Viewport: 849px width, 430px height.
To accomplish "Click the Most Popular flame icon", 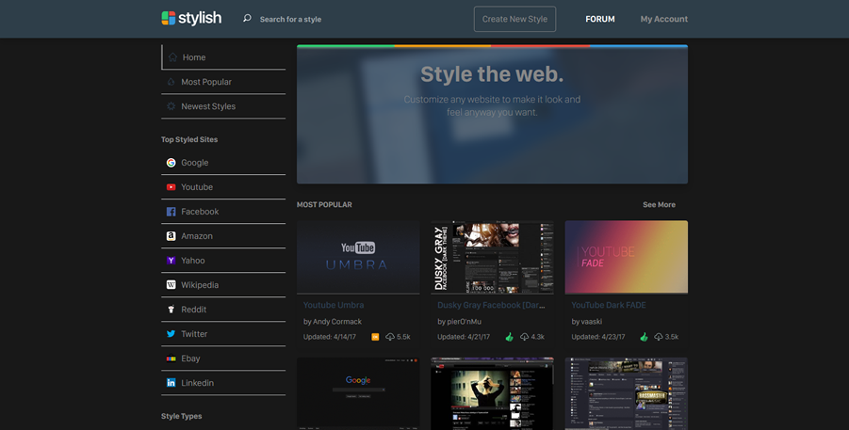I will coord(171,82).
